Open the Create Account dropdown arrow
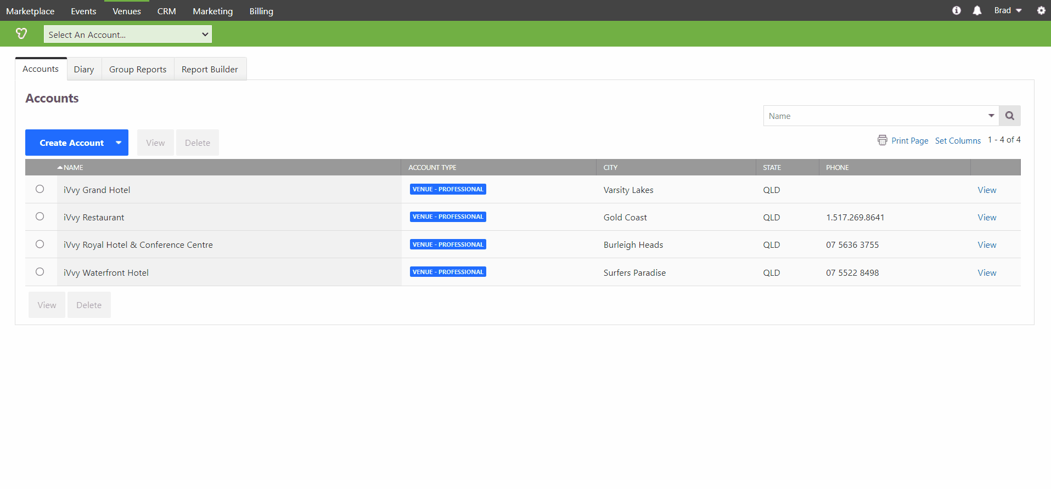 tap(119, 143)
